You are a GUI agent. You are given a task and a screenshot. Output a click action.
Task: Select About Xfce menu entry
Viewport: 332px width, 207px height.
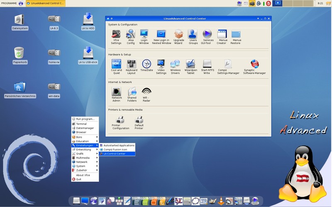coord(85,175)
